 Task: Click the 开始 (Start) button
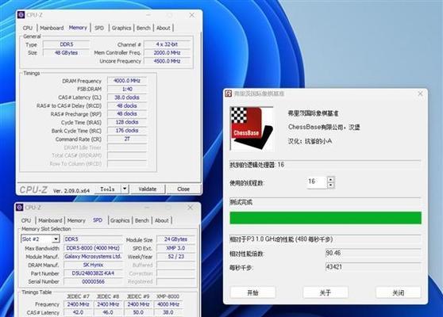pyautogui.click(x=253, y=292)
